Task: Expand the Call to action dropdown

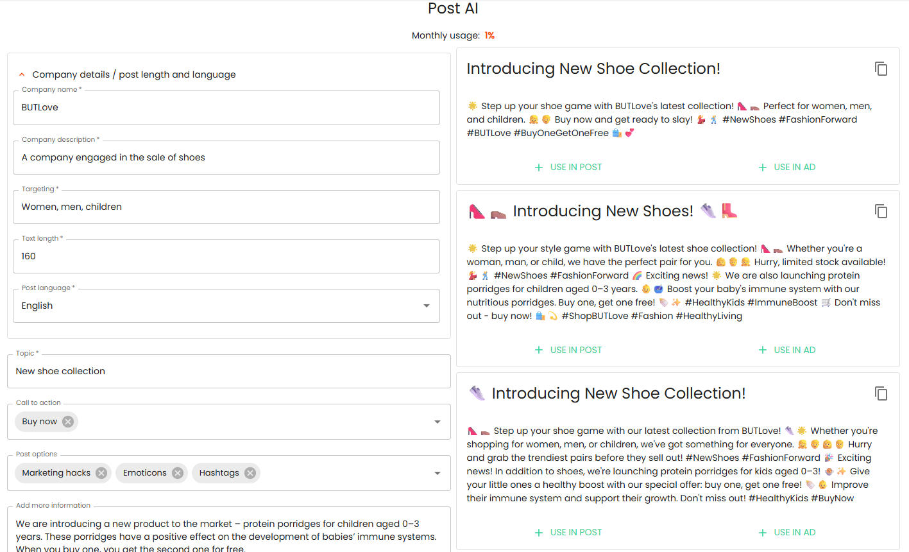Action: [x=438, y=422]
